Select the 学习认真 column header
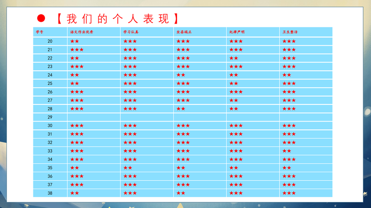371x208 pixels. pos(147,32)
